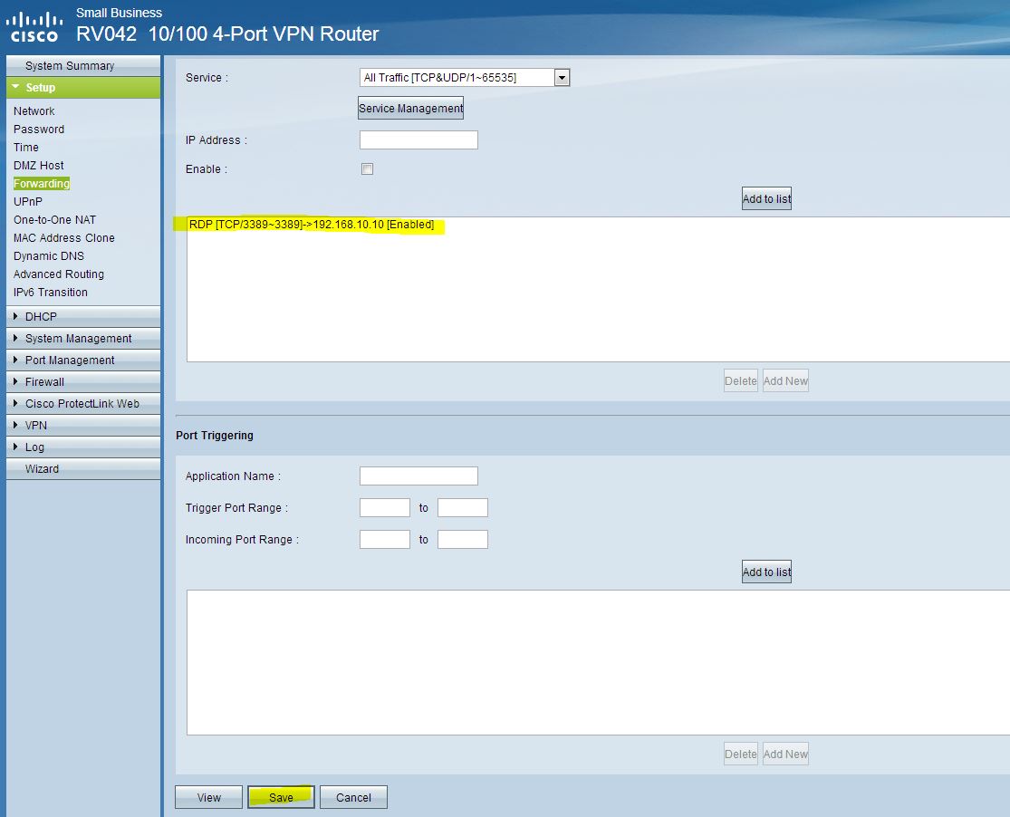1010x817 pixels.
Task: Open MAC Address Clone page
Action: (x=63, y=237)
